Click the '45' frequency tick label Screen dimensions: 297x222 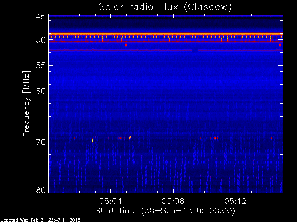point(41,17)
